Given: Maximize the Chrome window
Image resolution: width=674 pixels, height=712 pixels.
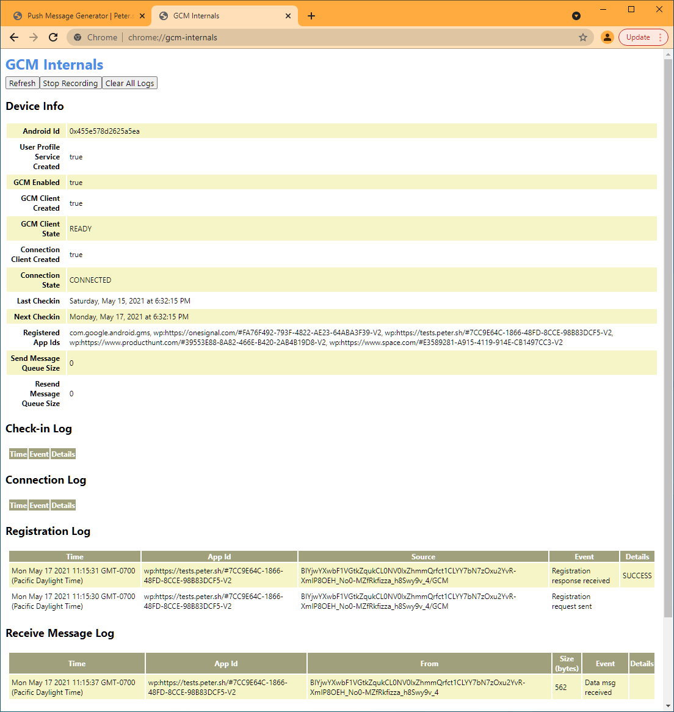Looking at the screenshot, I should (631, 9).
